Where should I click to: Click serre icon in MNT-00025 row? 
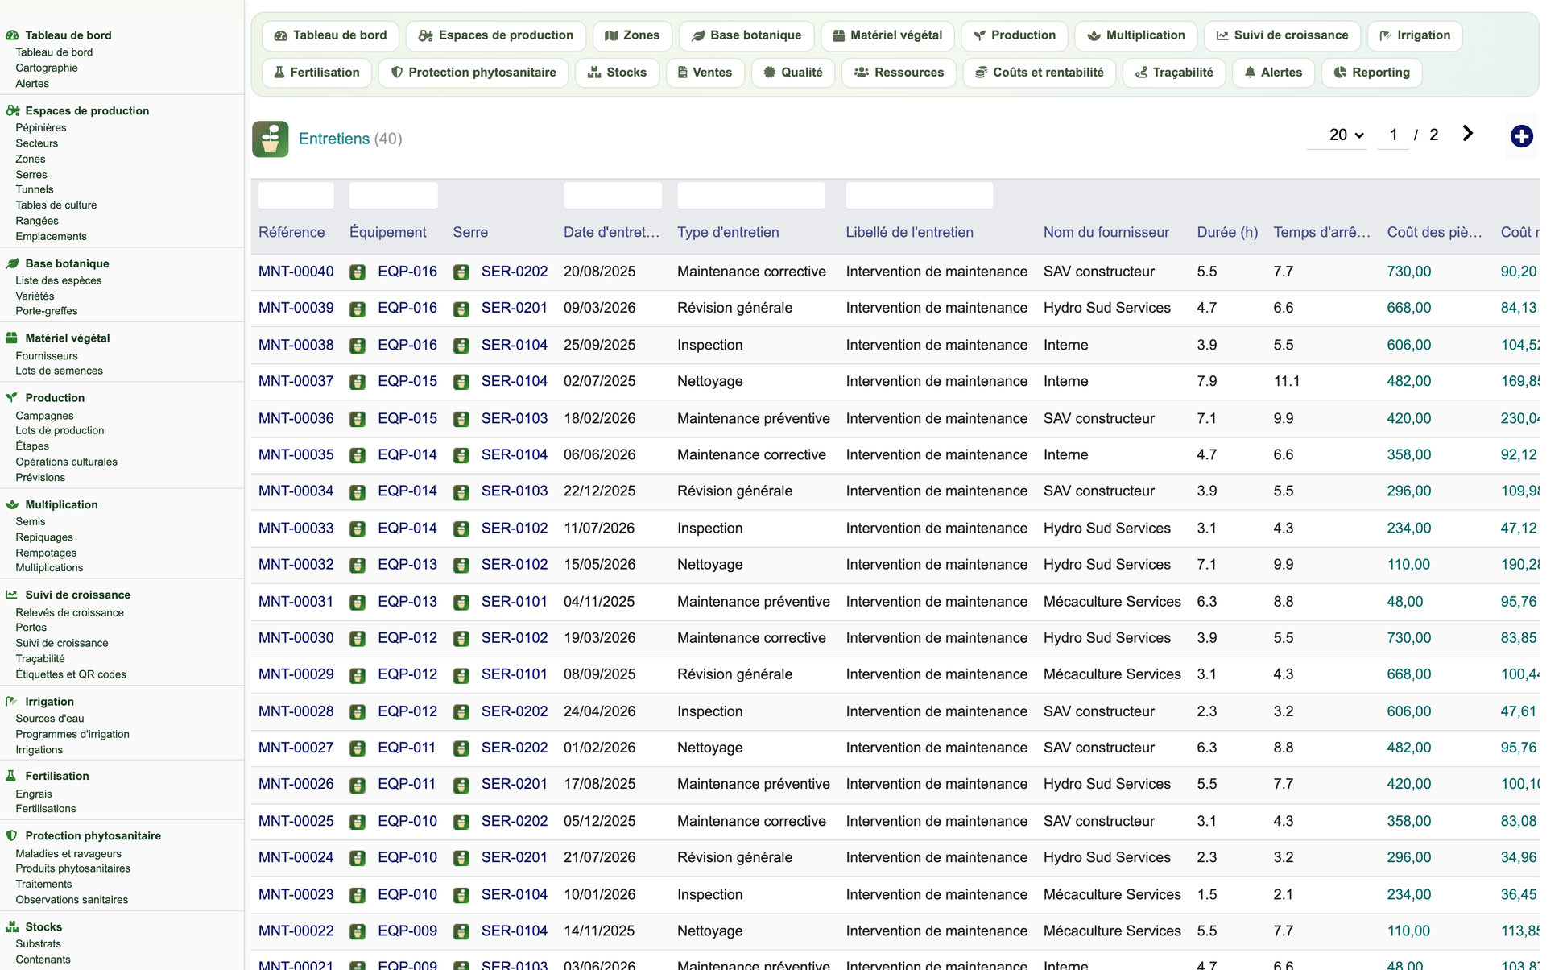(461, 822)
